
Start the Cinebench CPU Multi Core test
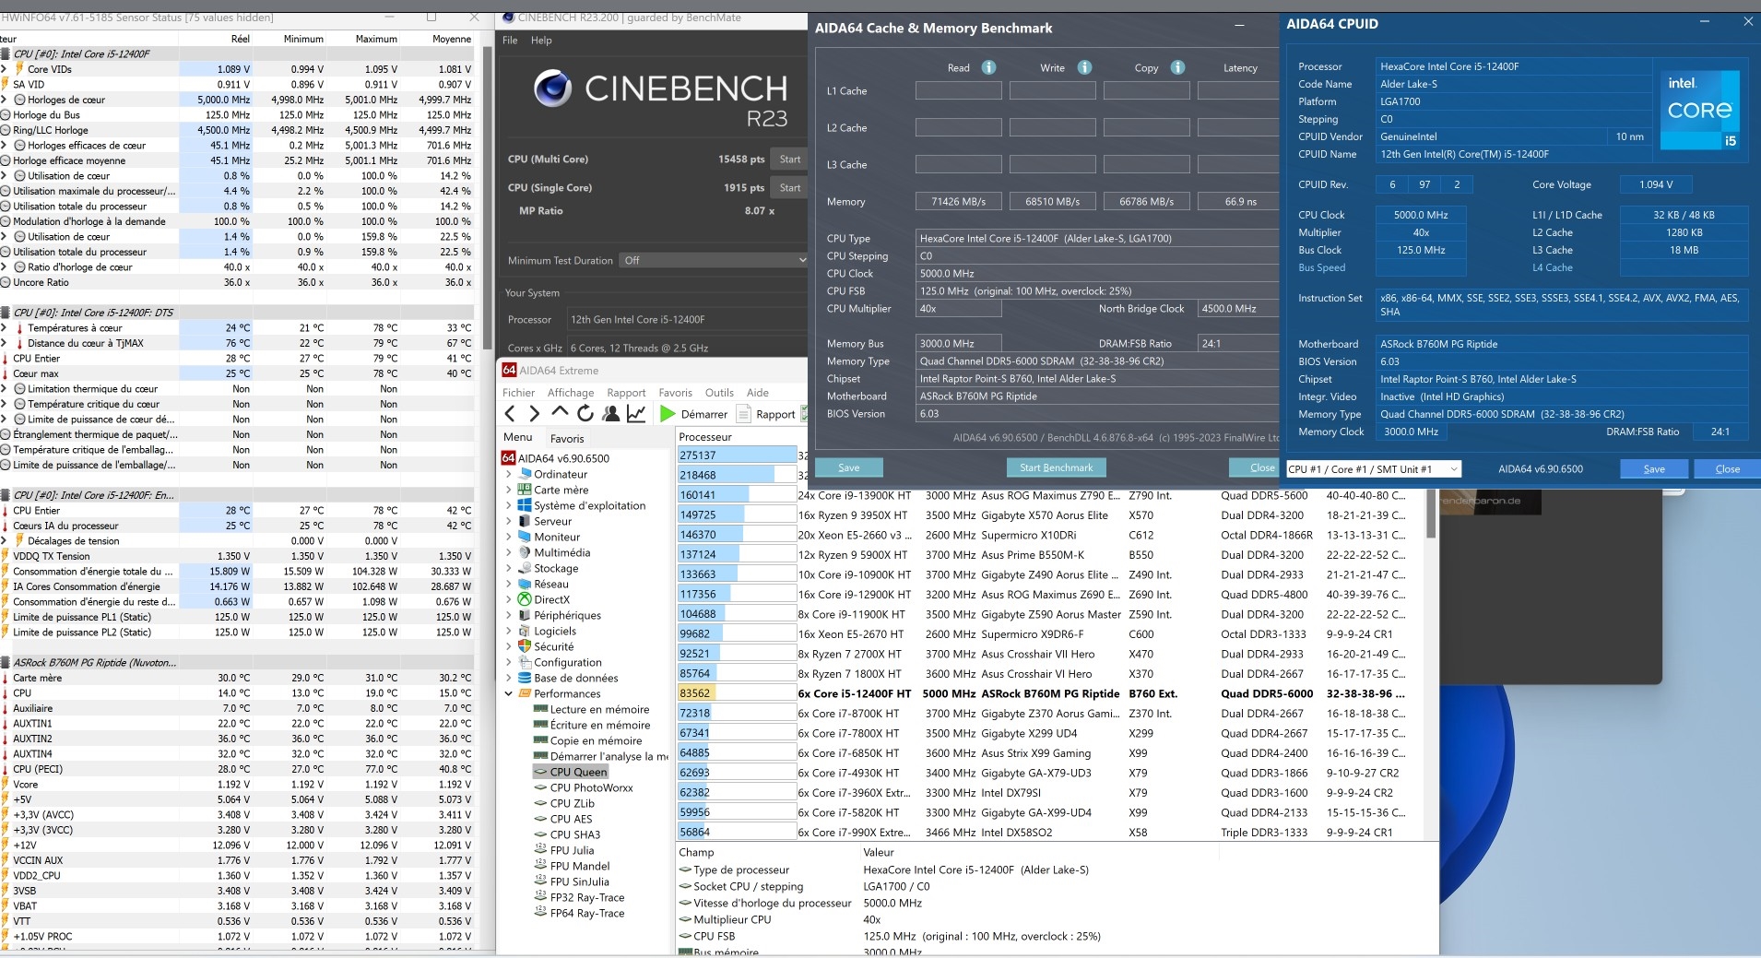coord(789,159)
